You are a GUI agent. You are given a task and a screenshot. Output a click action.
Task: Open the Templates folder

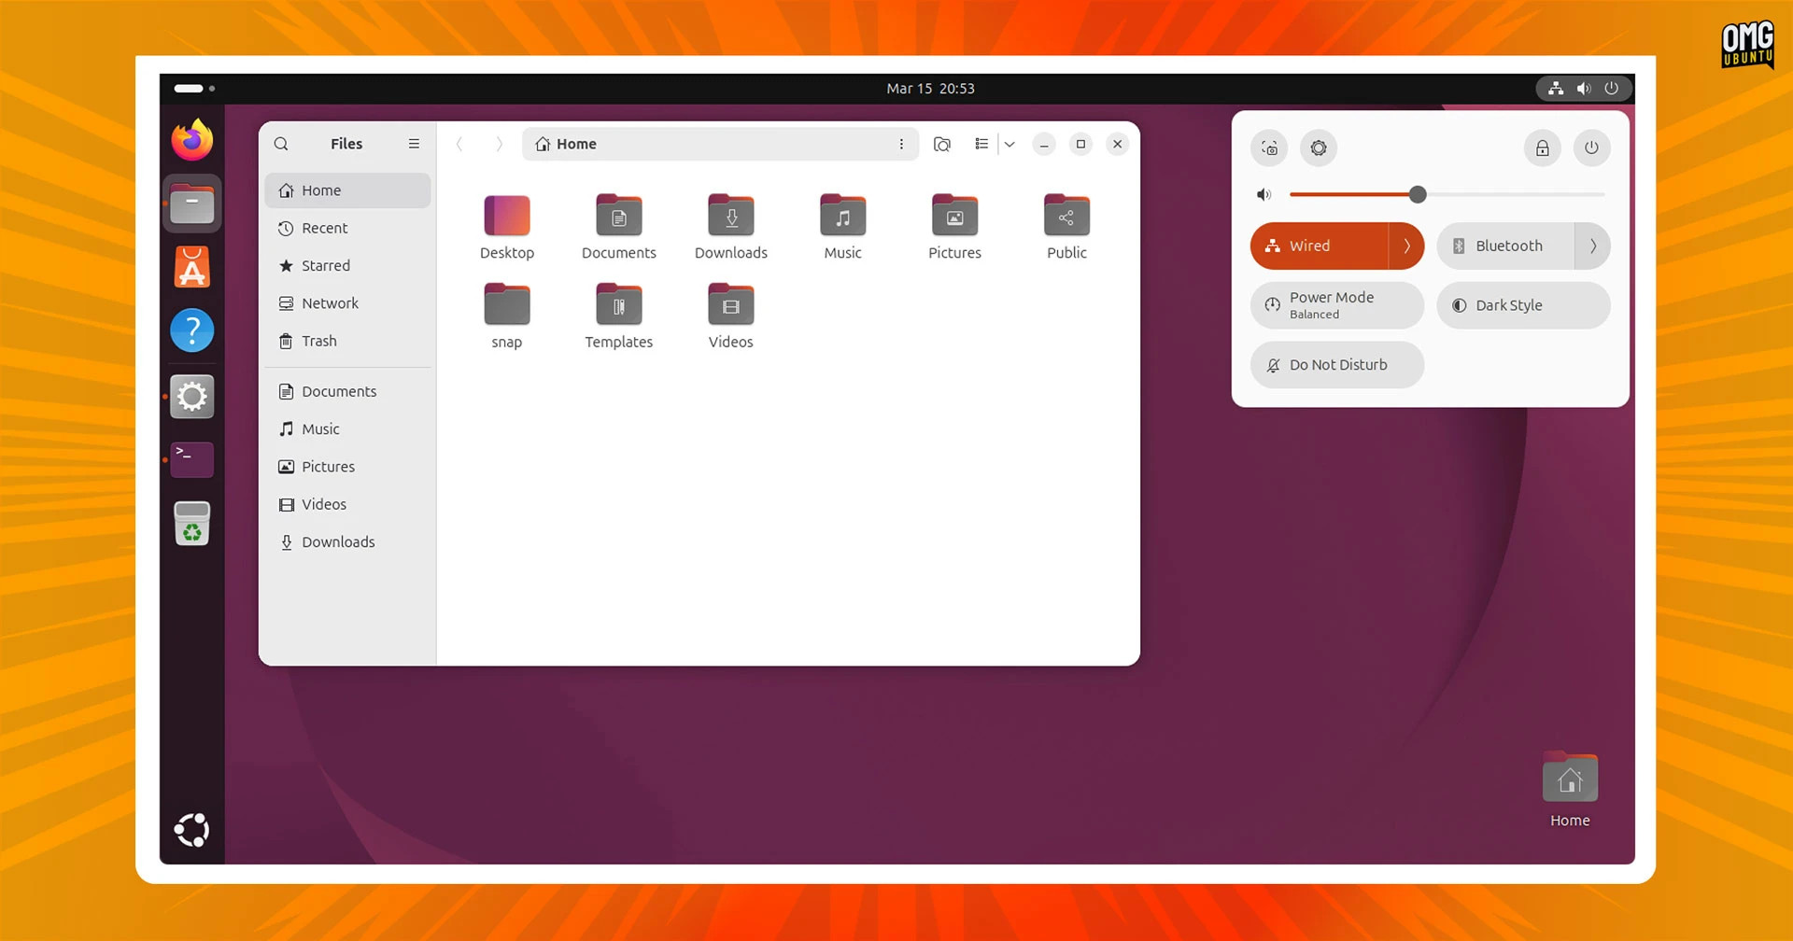pyautogui.click(x=618, y=306)
